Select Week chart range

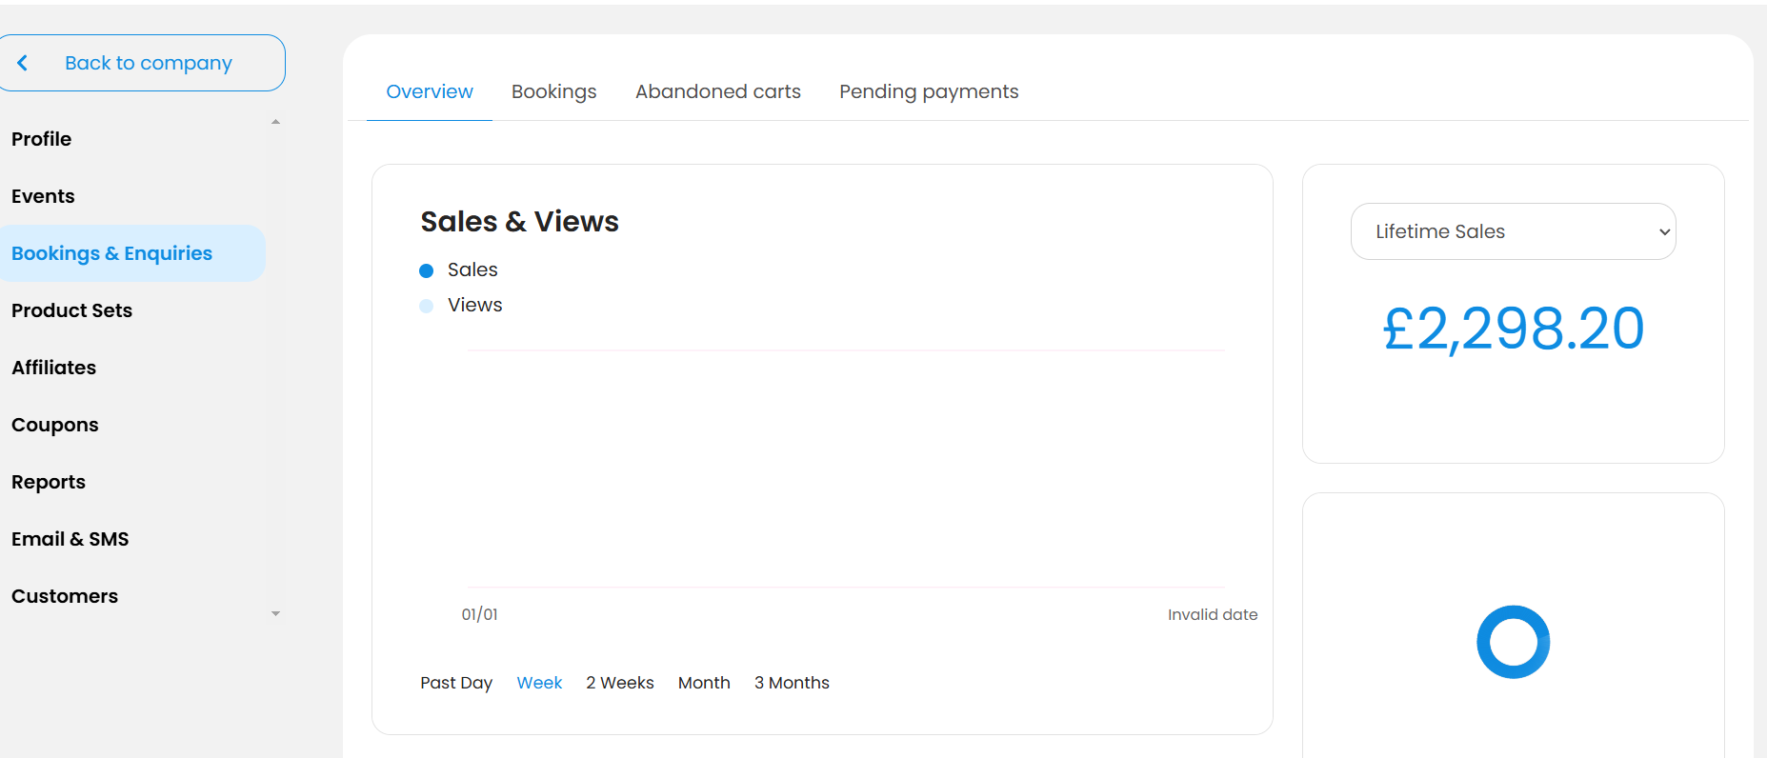(x=539, y=683)
